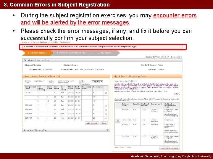
Task: Click the 'encounter errors' underlined red text
Action: tap(175, 15)
